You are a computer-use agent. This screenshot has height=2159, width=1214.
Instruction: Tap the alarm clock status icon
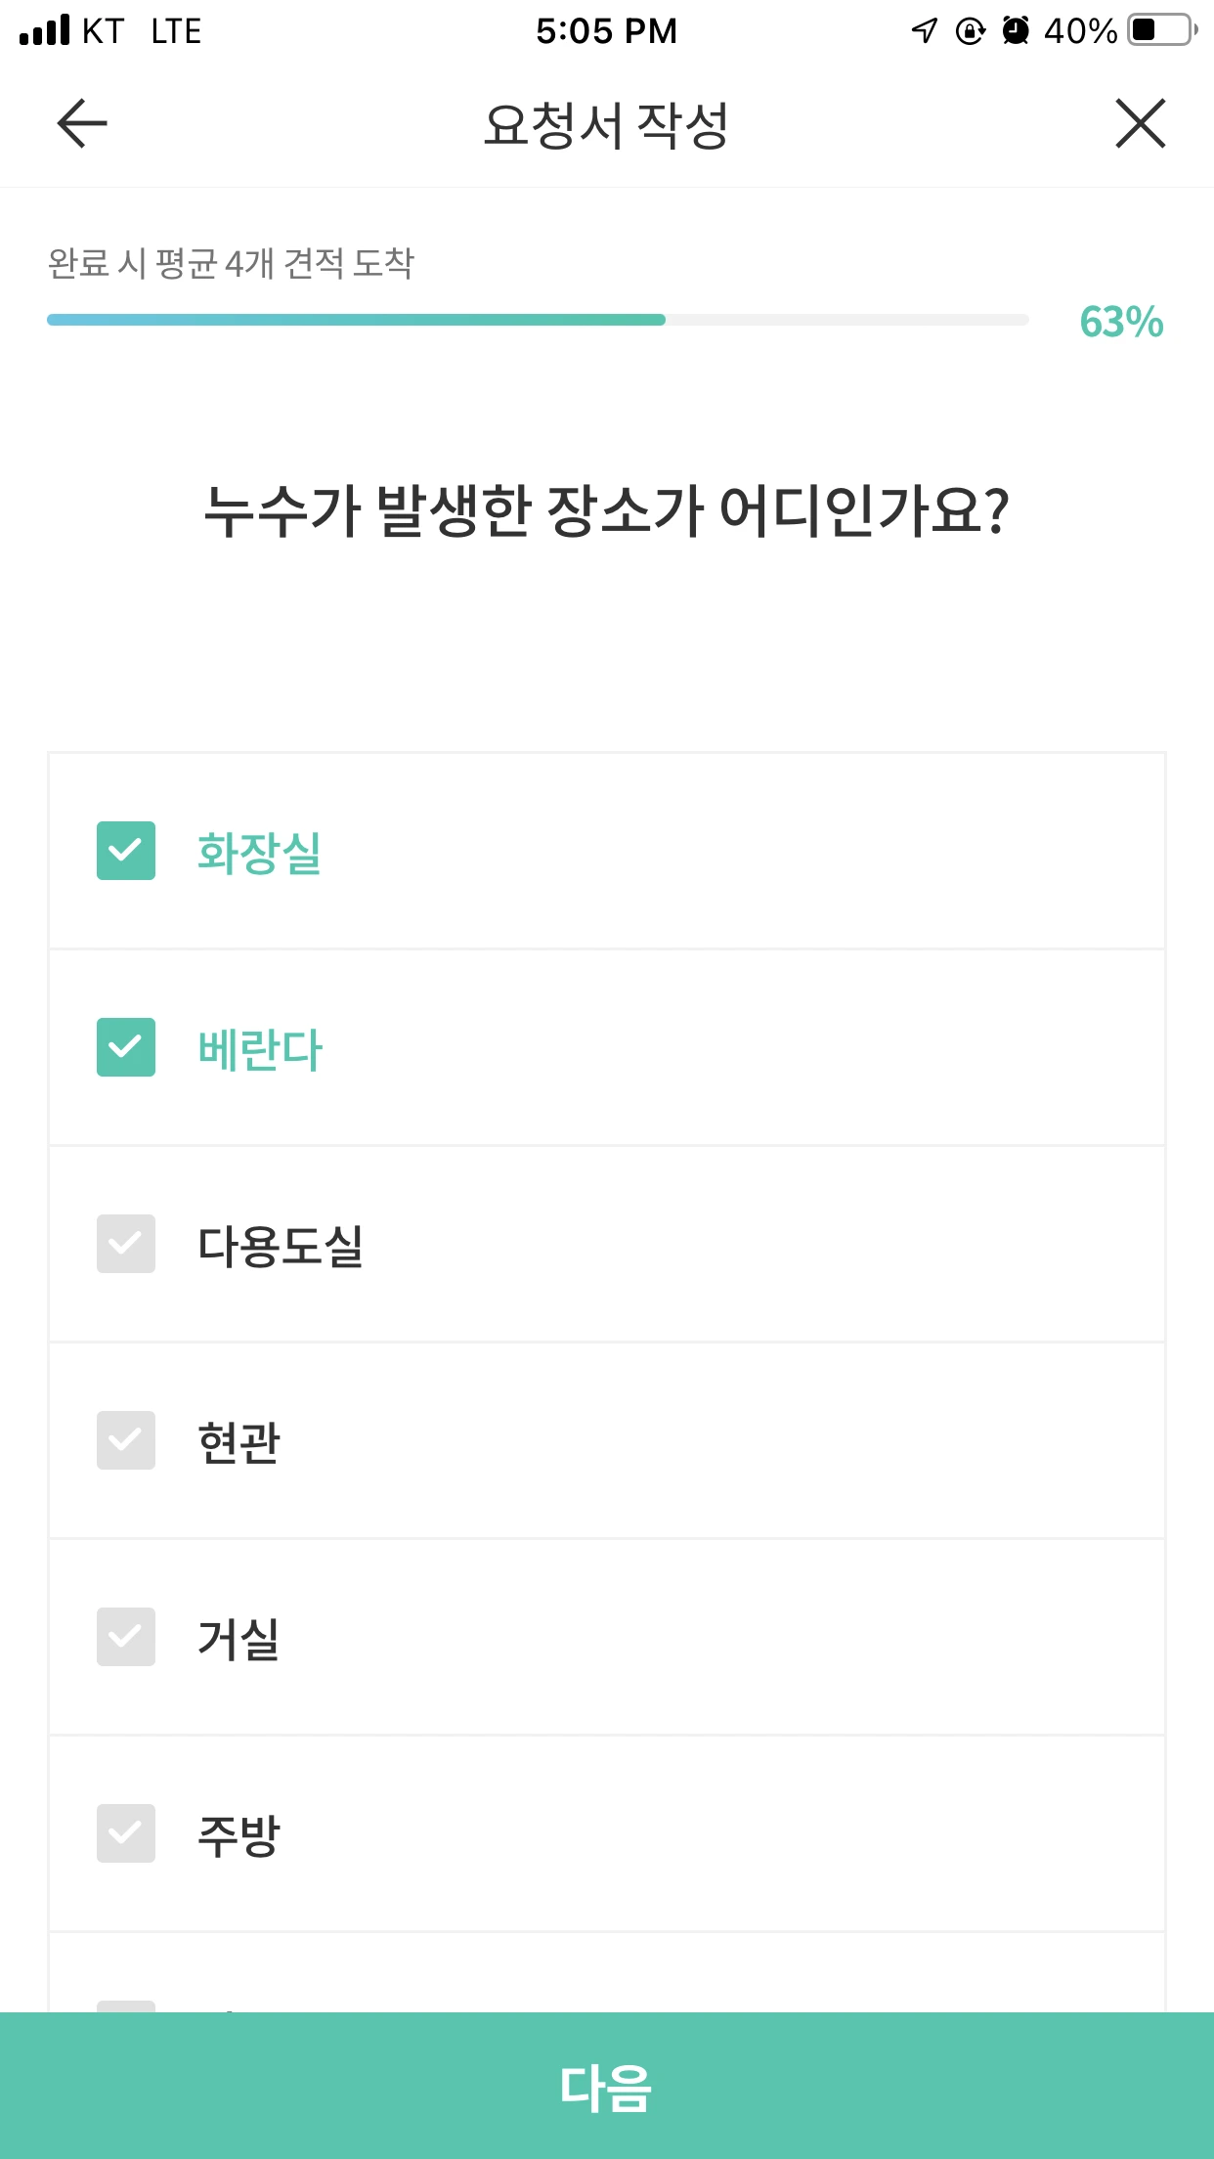click(x=1017, y=30)
